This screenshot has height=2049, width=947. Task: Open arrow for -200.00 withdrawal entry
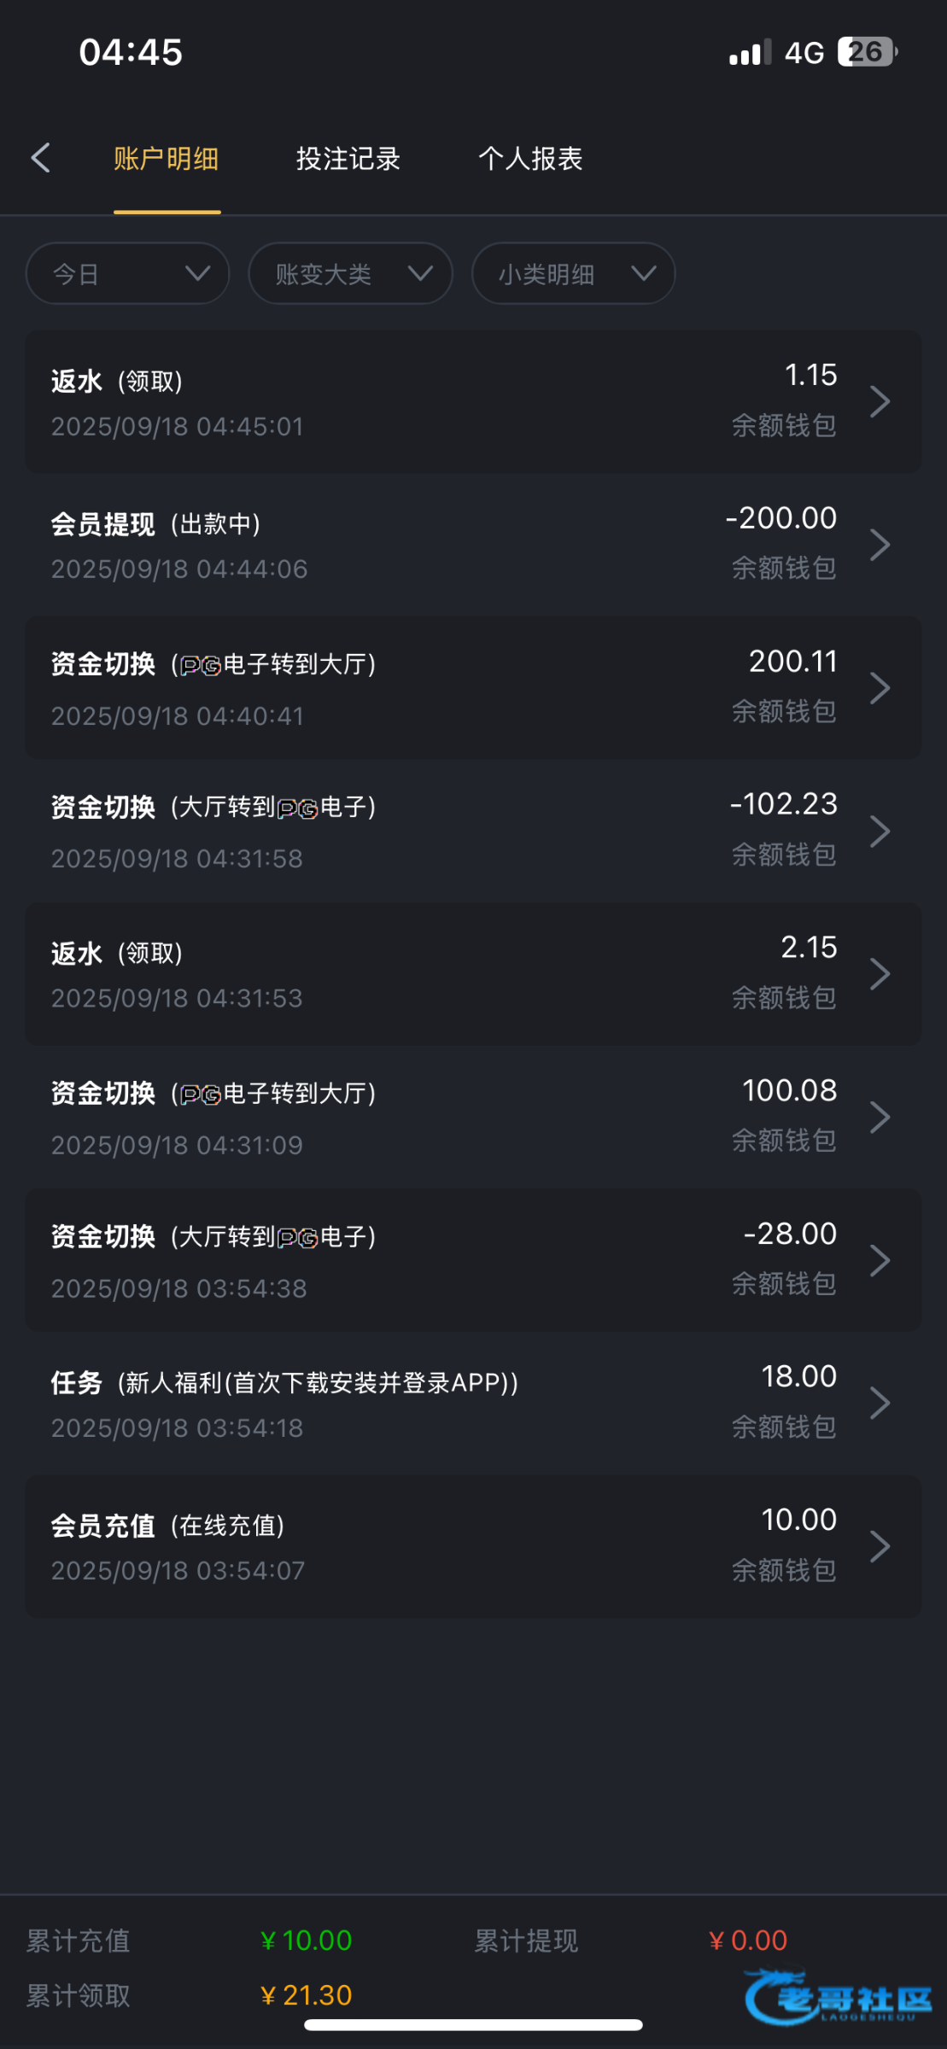[x=880, y=545]
